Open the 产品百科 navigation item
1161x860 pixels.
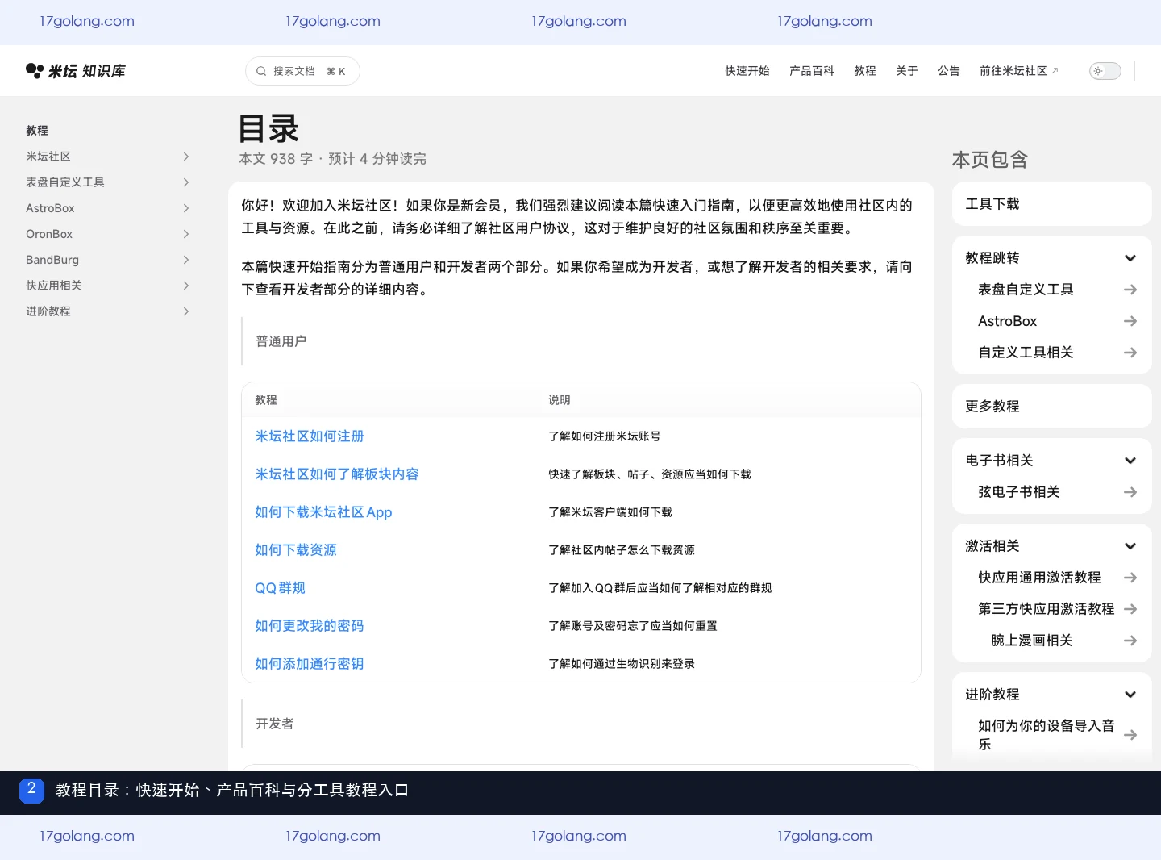[x=812, y=71]
